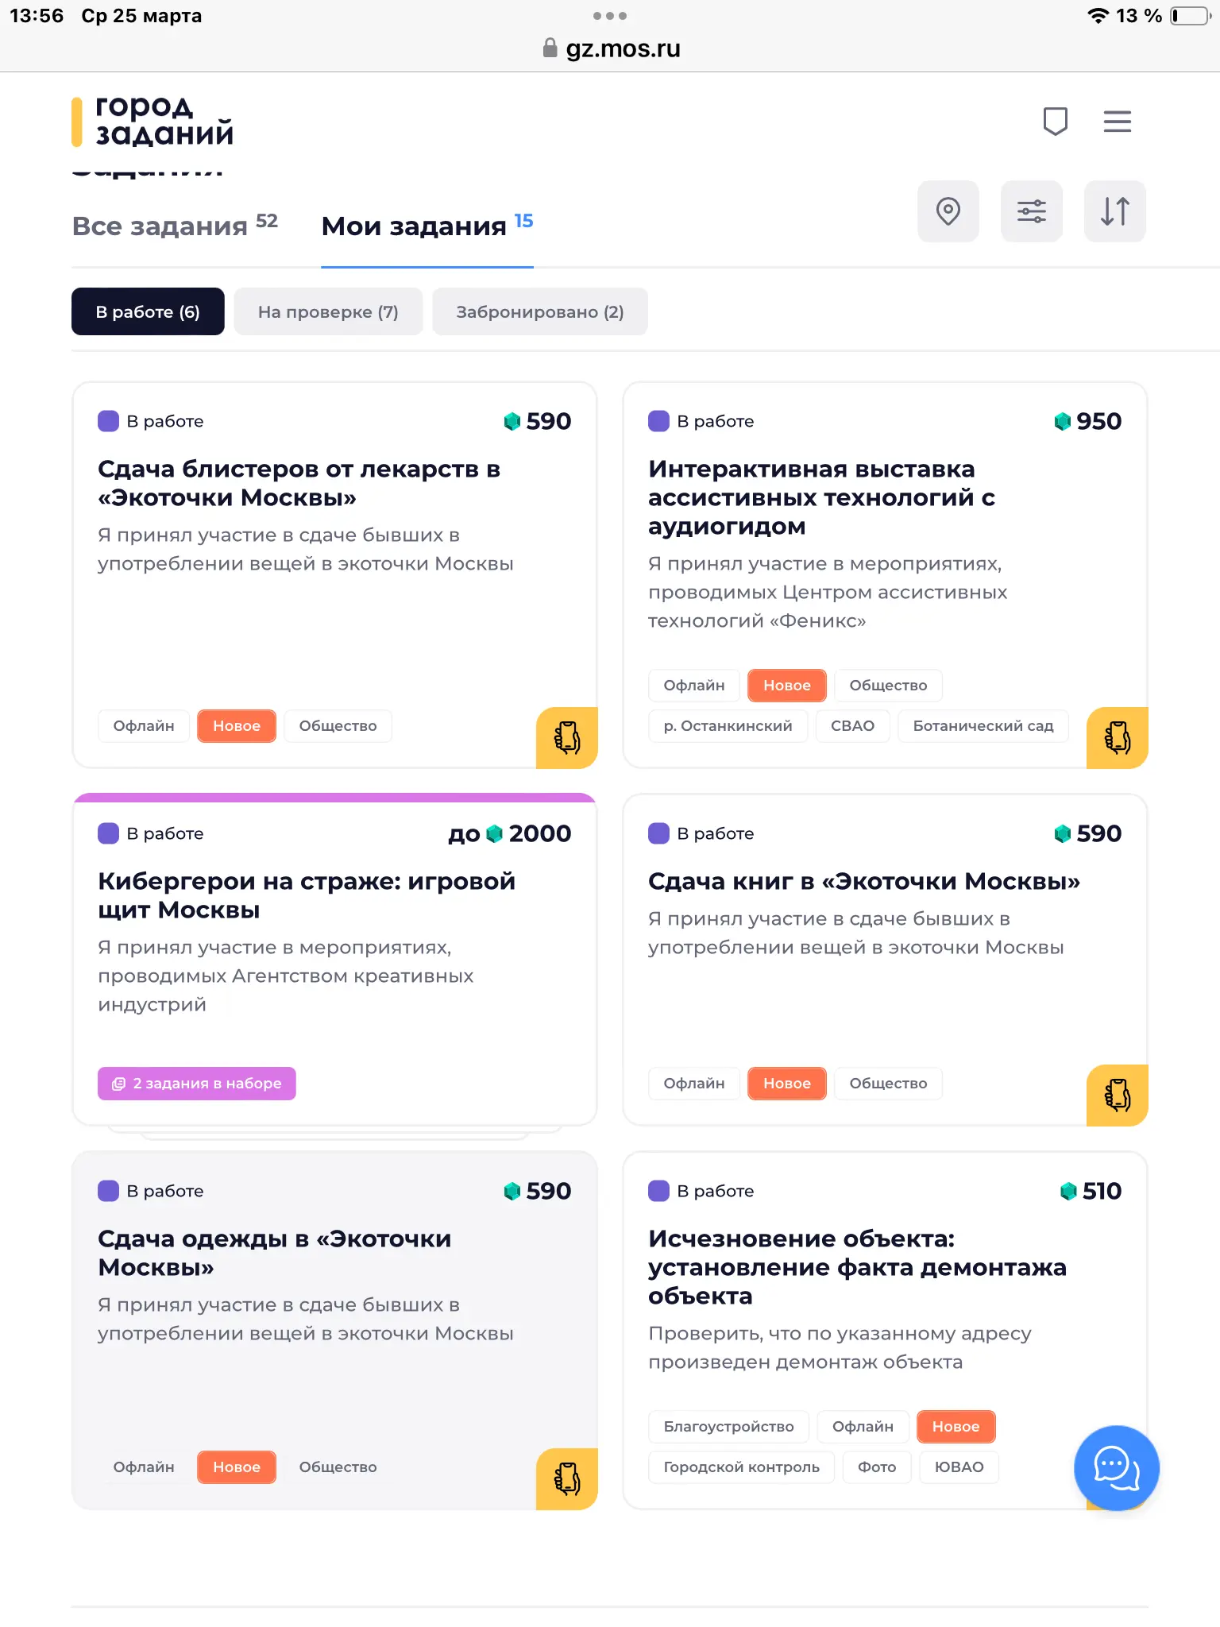The height and width of the screenshot is (1627, 1220).
Task: Tap phone icon on Сдача книг card
Action: click(1117, 1095)
